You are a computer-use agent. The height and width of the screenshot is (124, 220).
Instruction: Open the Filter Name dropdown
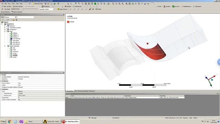(x=11, y=17)
